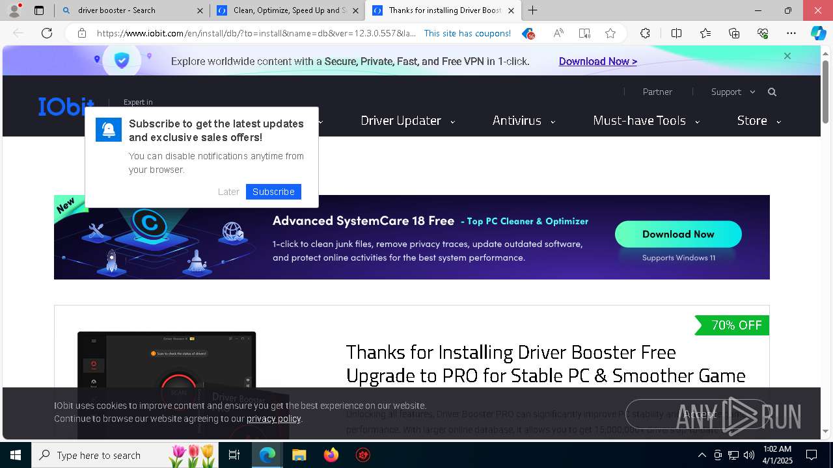This screenshot has width=833, height=468.
Task: Close the 'driver booster - Search' tab
Action: (200, 10)
